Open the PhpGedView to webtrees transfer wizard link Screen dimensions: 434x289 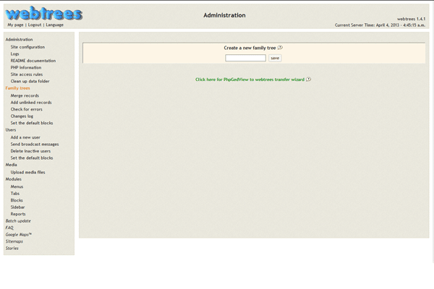250,79
